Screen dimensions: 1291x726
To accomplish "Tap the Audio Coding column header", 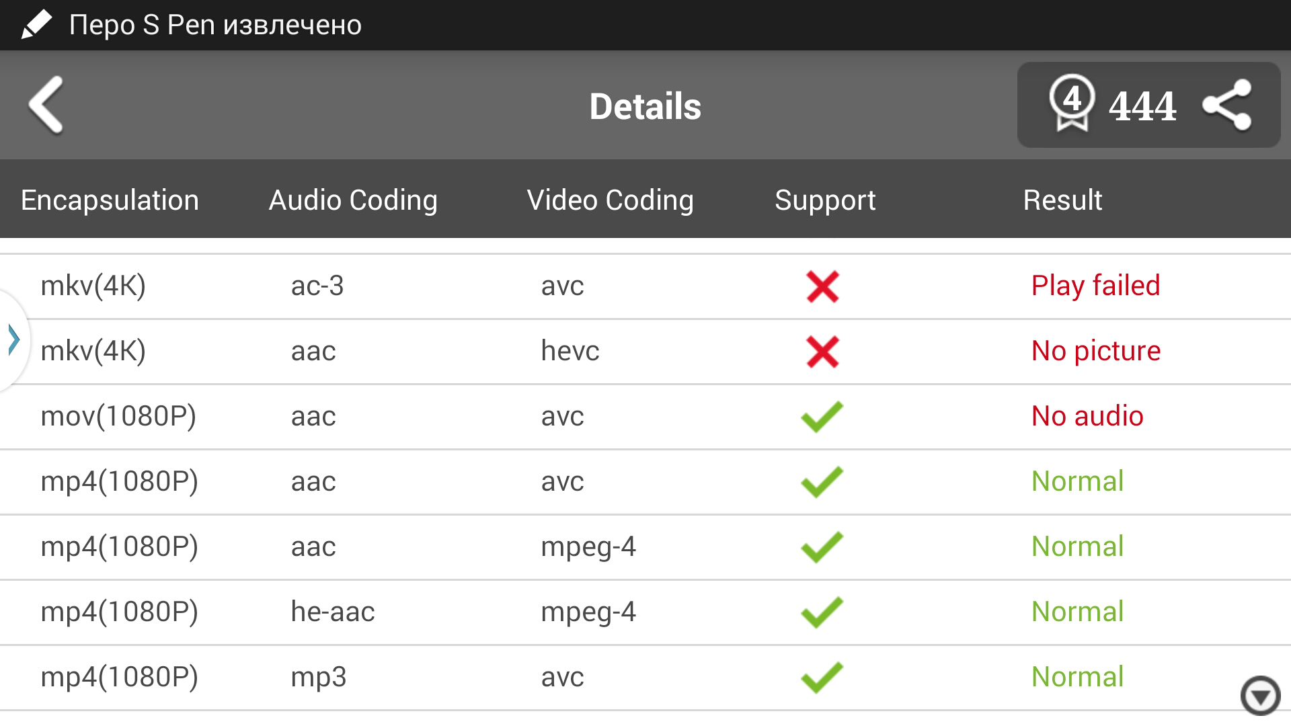I will click(353, 200).
